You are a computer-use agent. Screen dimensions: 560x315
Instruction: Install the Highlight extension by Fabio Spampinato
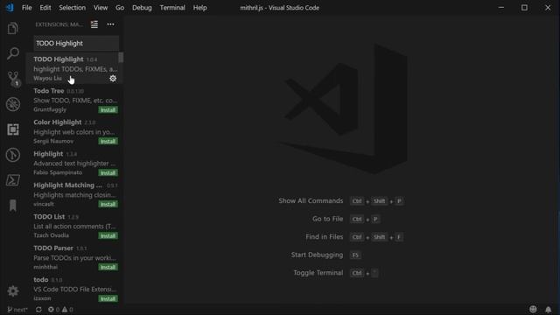coord(108,173)
